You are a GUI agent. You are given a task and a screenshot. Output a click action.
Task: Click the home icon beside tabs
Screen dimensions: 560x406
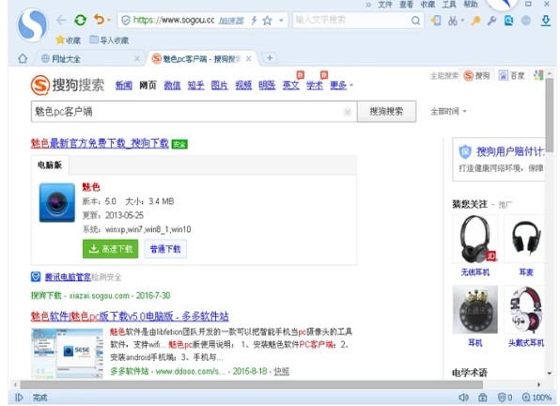click(23, 58)
